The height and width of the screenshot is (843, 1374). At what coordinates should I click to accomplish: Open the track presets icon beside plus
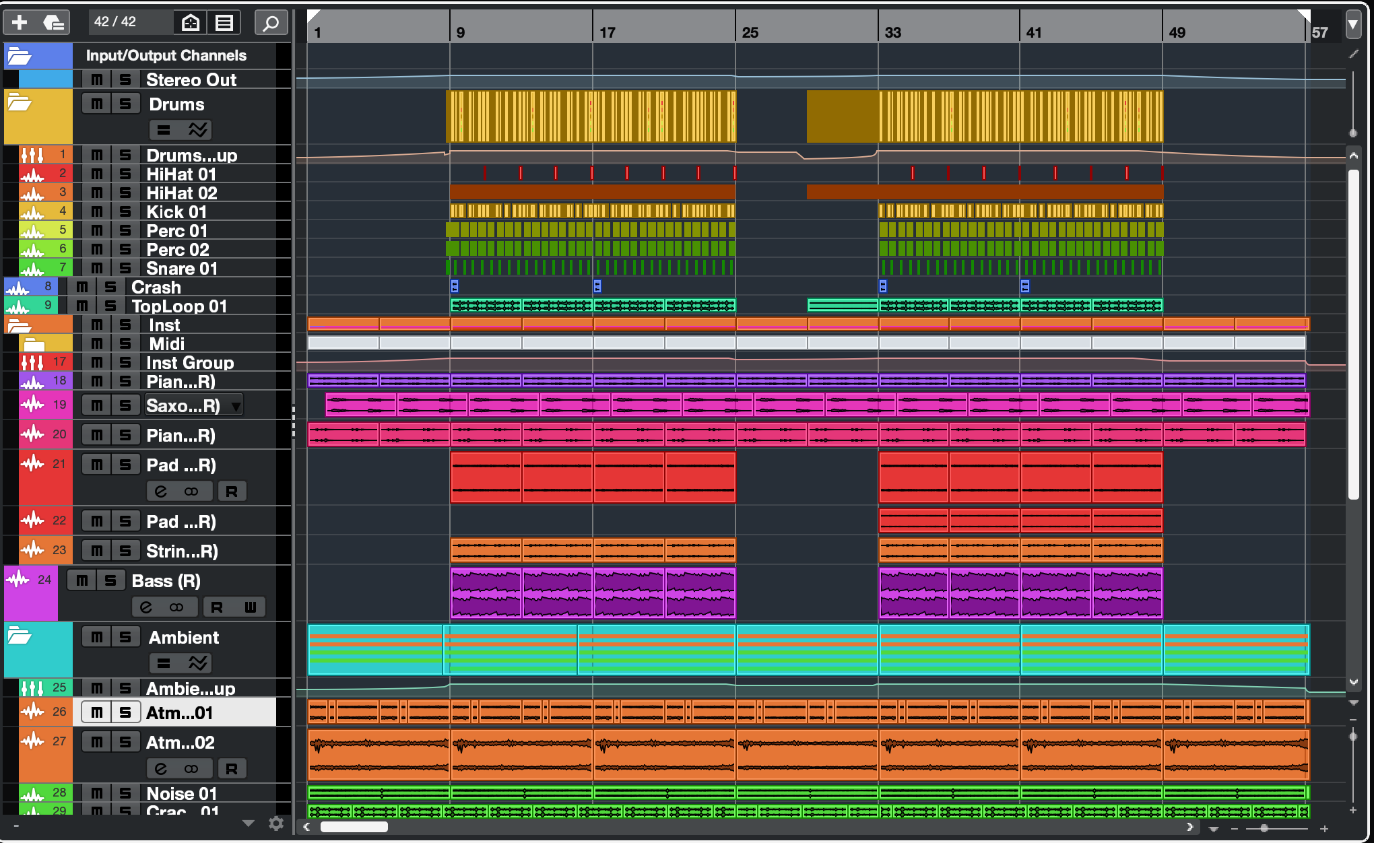(x=53, y=23)
